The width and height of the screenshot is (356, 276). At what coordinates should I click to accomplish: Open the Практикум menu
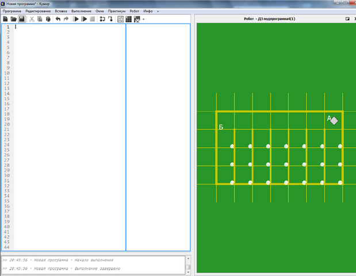(117, 11)
